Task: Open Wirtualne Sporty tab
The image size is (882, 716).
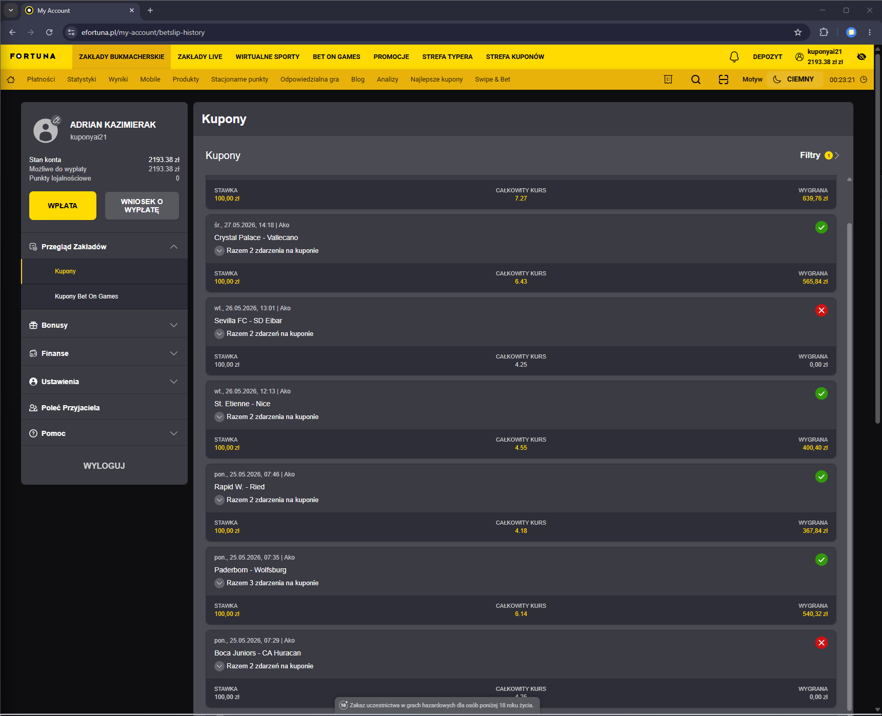Action: point(268,57)
